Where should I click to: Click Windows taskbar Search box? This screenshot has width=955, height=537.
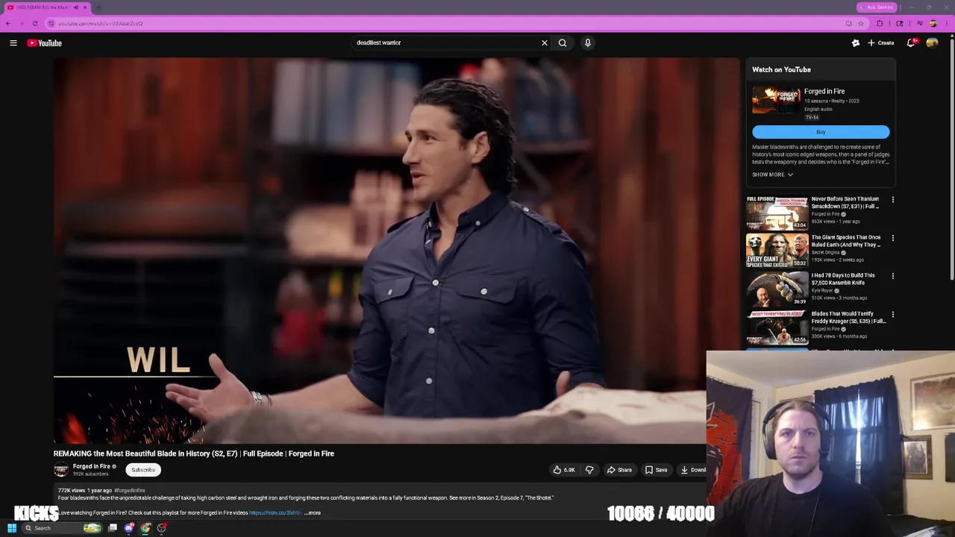coord(63,528)
